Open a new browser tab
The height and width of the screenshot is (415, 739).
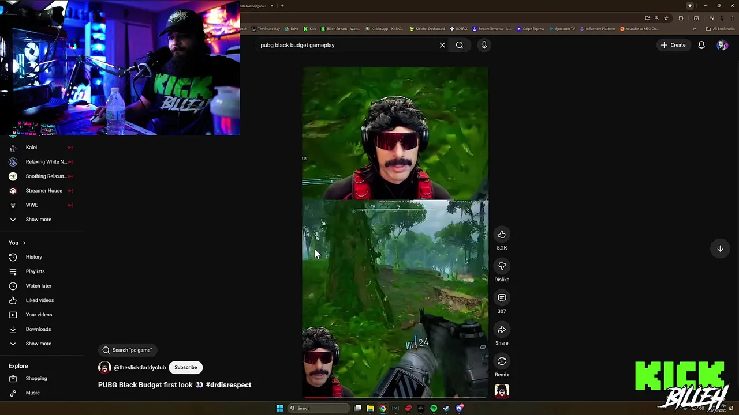click(282, 6)
